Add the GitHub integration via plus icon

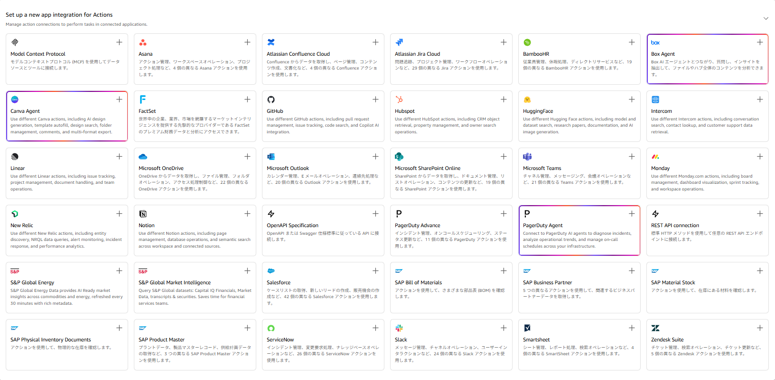(375, 100)
